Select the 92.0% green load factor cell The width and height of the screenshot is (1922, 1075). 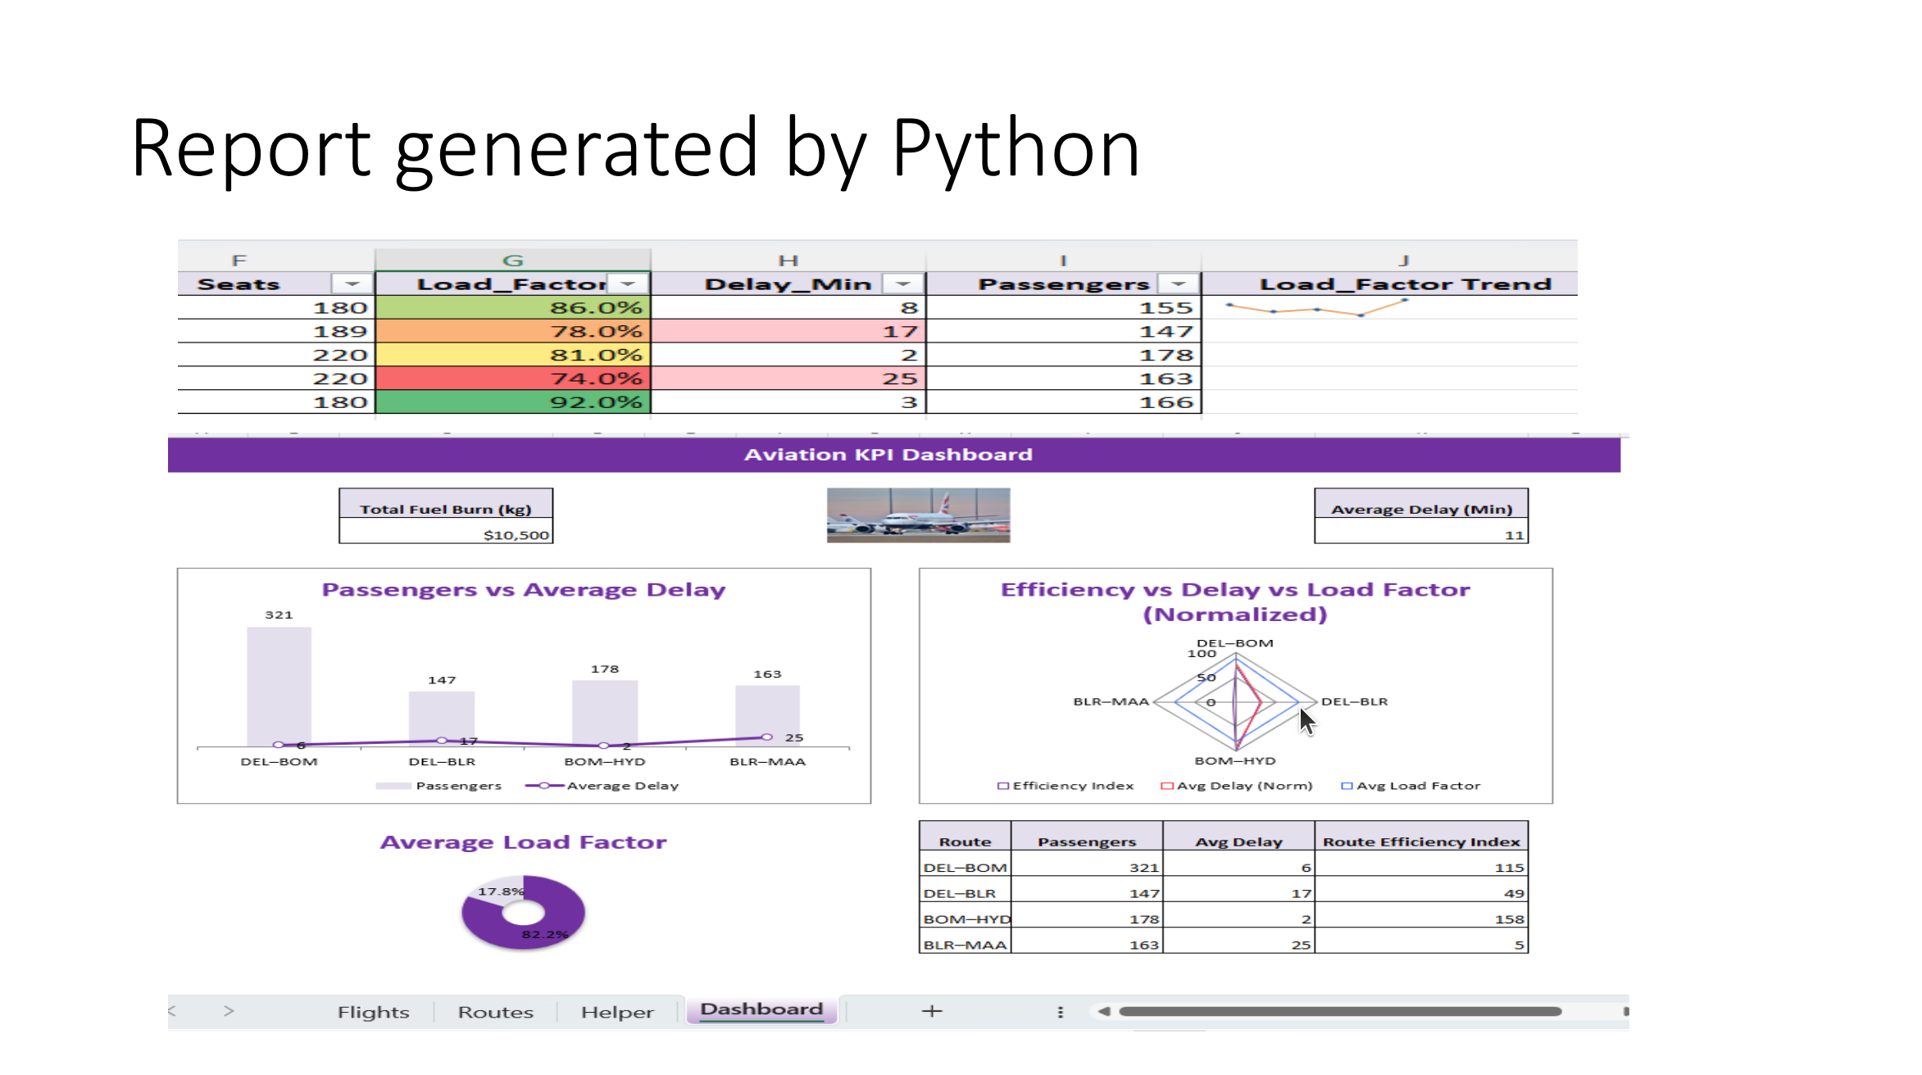point(513,402)
